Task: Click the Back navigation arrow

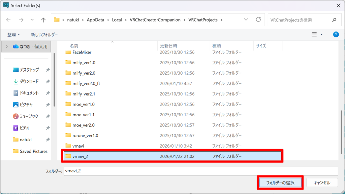Action: pos(8,20)
